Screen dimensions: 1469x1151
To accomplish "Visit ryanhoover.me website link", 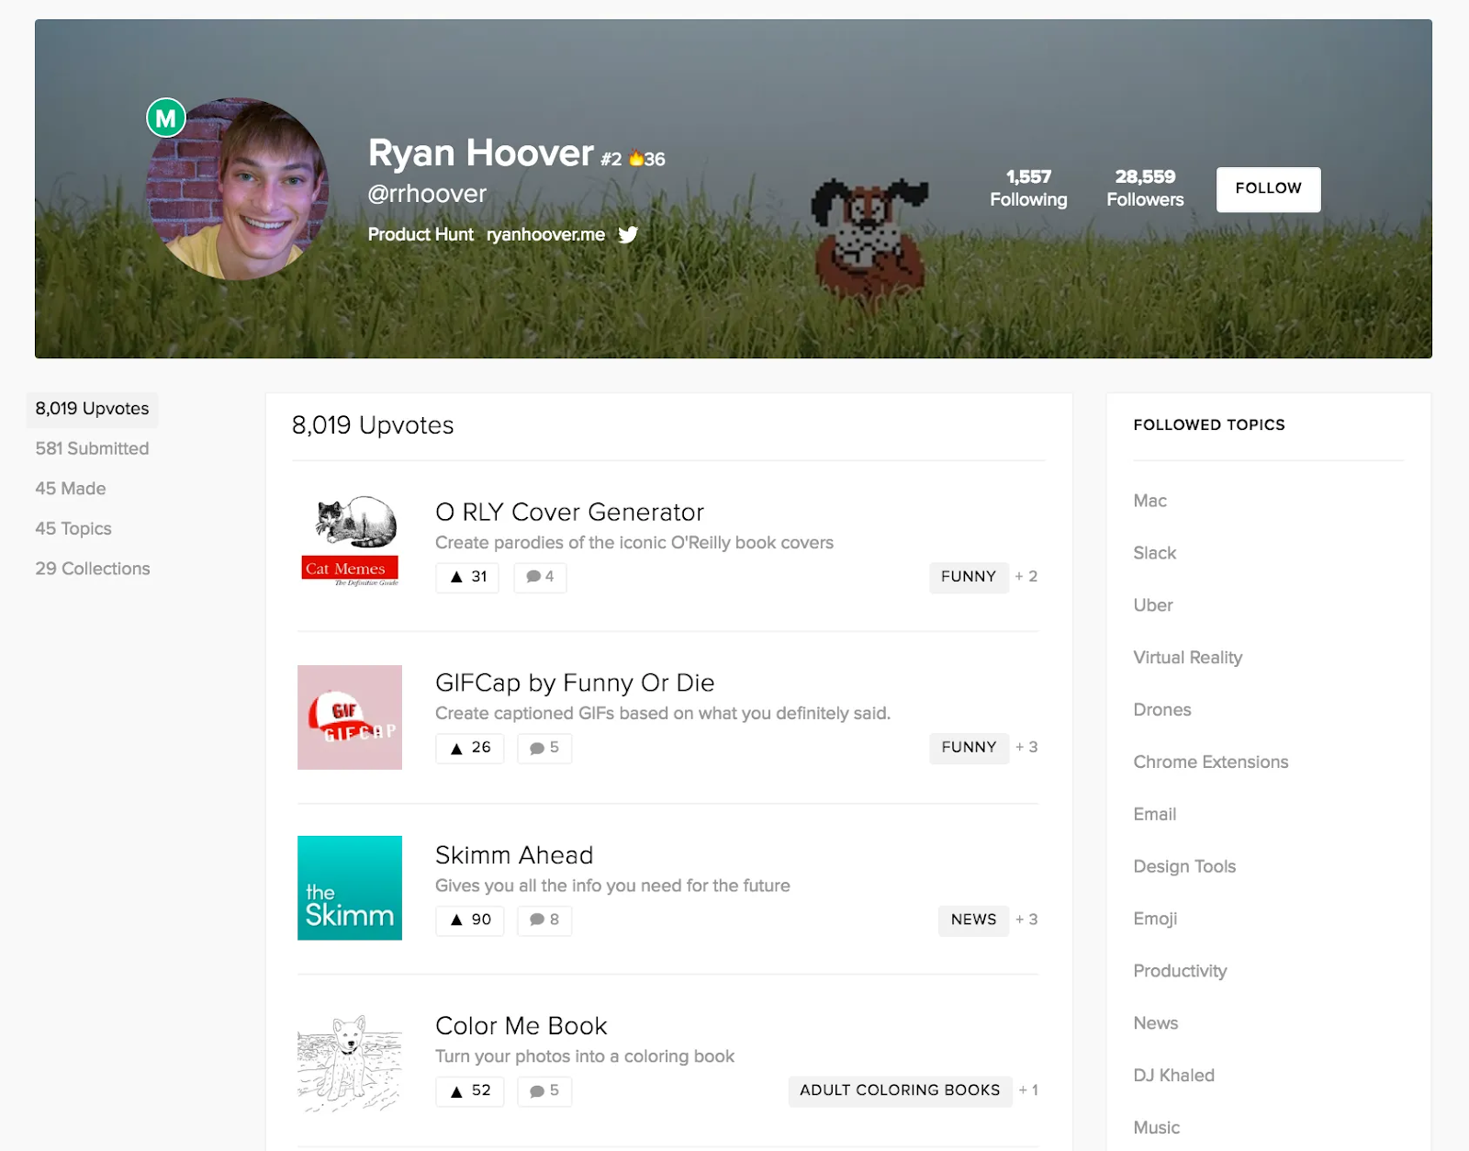I will pyautogui.click(x=545, y=234).
